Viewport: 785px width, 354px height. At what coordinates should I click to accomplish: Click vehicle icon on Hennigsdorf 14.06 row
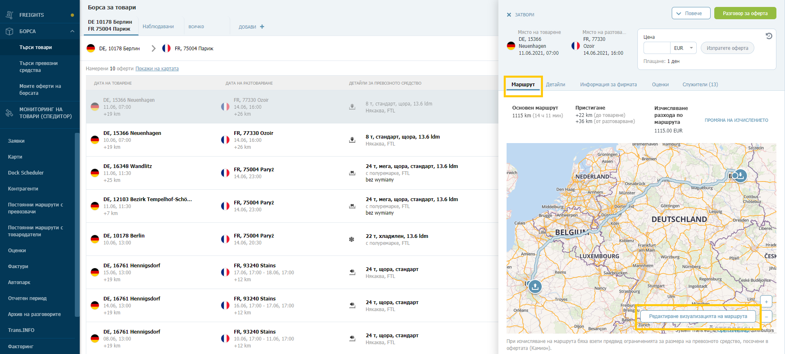pos(352,305)
